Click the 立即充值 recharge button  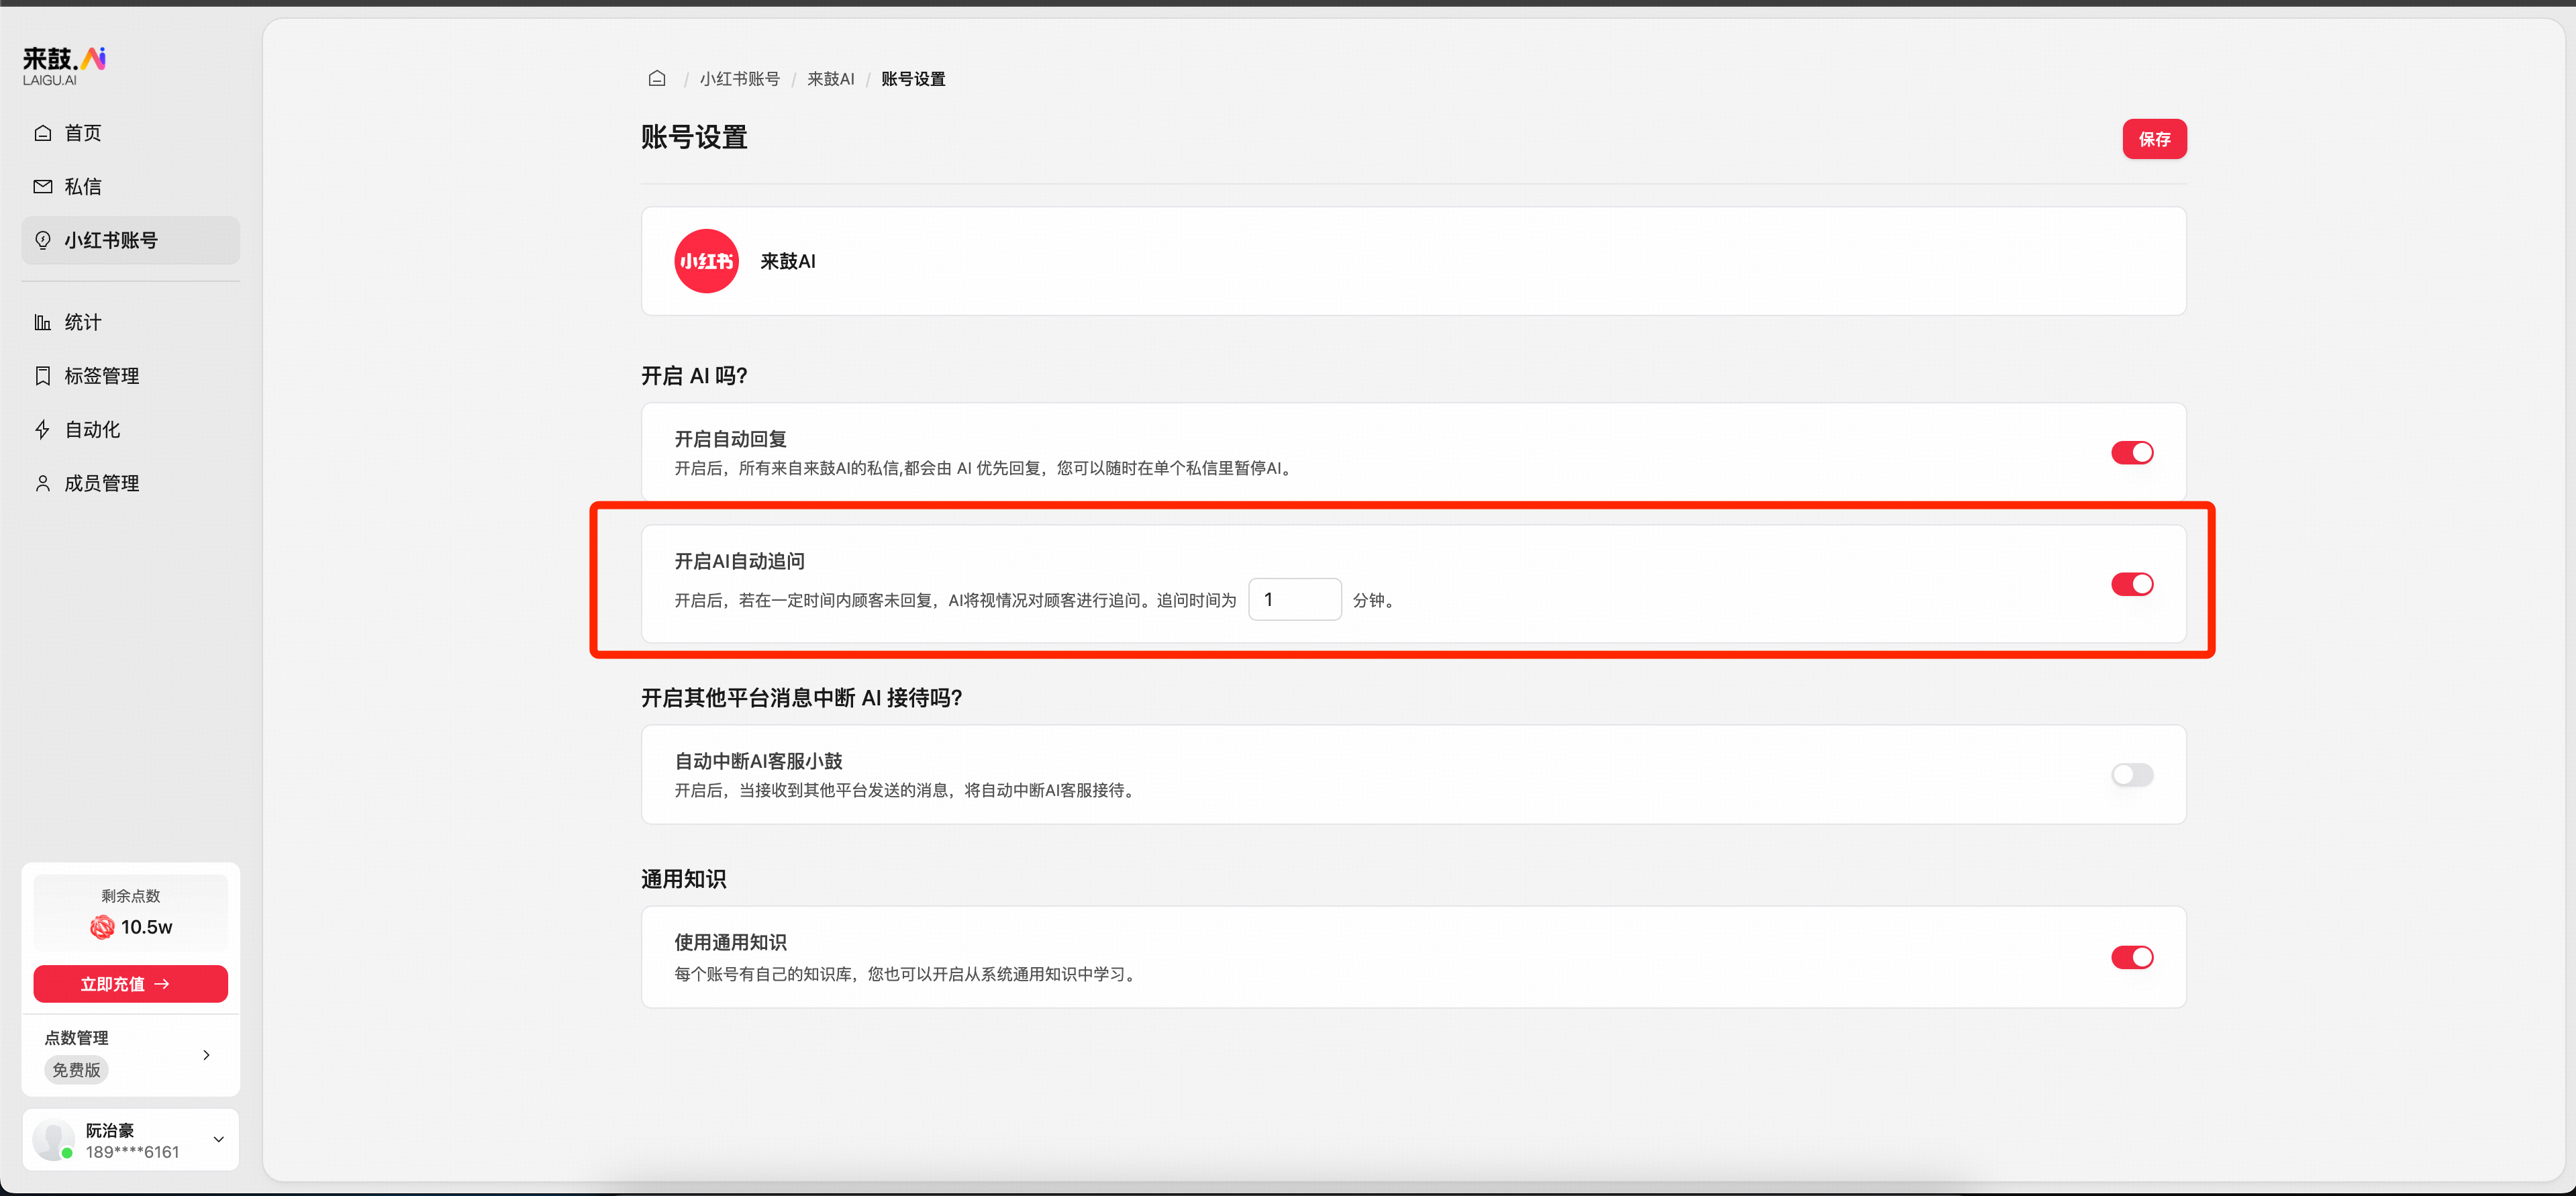(130, 984)
